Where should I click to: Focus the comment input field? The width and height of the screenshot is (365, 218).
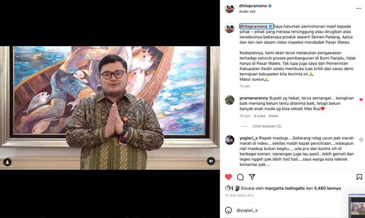(291, 210)
